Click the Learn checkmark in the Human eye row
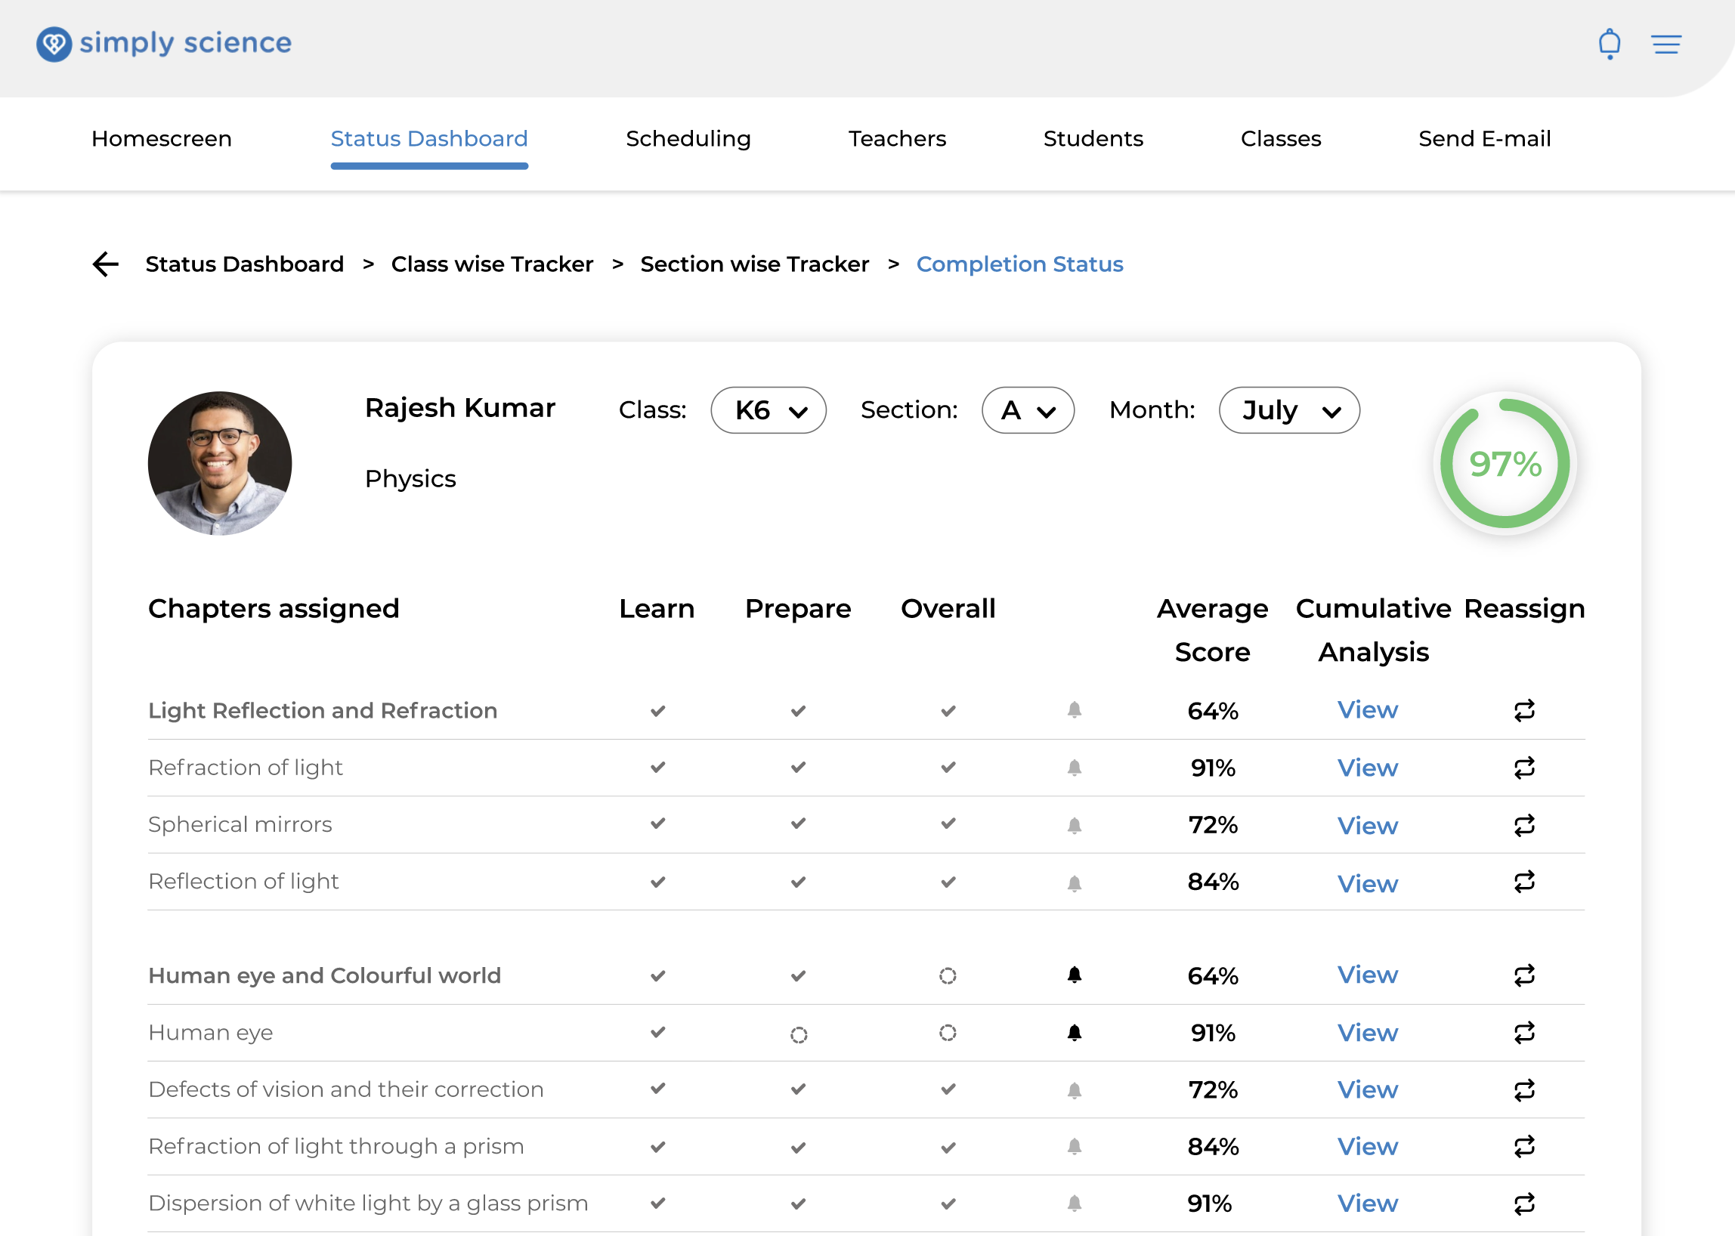The height and width of the screenshot is (1236, 1735). click(x=657, y=1032)
